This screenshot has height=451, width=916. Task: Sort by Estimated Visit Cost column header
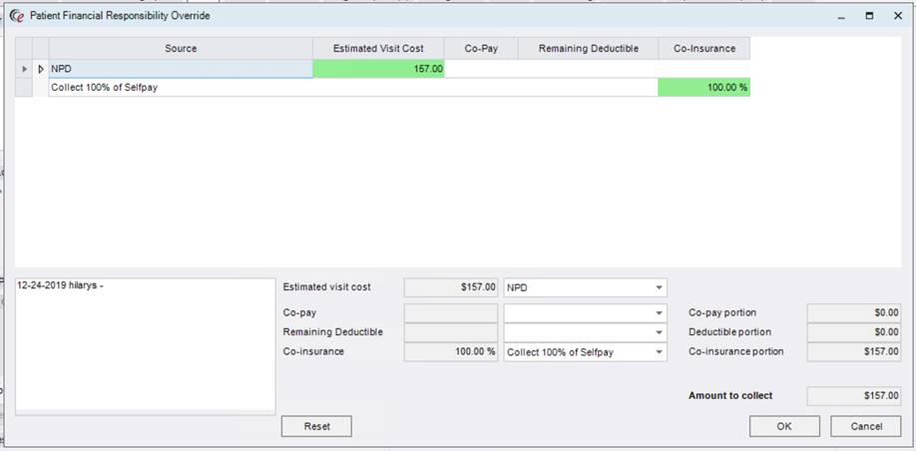(x=377, y=49)
